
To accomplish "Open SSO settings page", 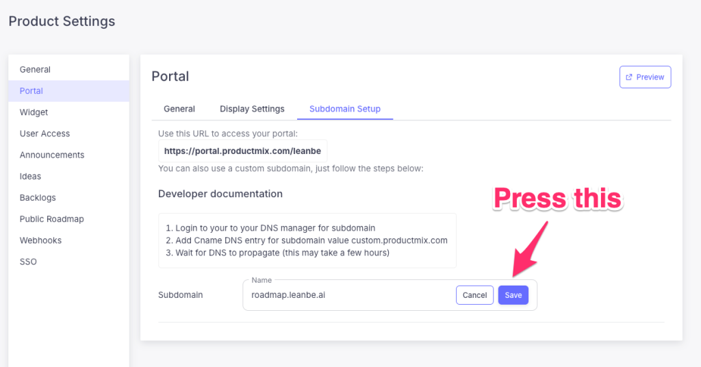I will (x=28, y=262).
